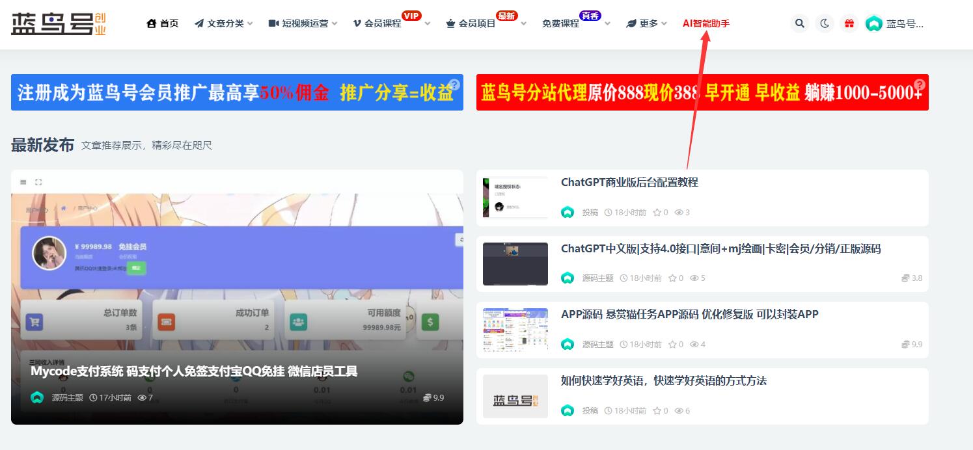
Task: Open the 悬赏猫任务APP源码 article thumbnail
Action: 515,330
